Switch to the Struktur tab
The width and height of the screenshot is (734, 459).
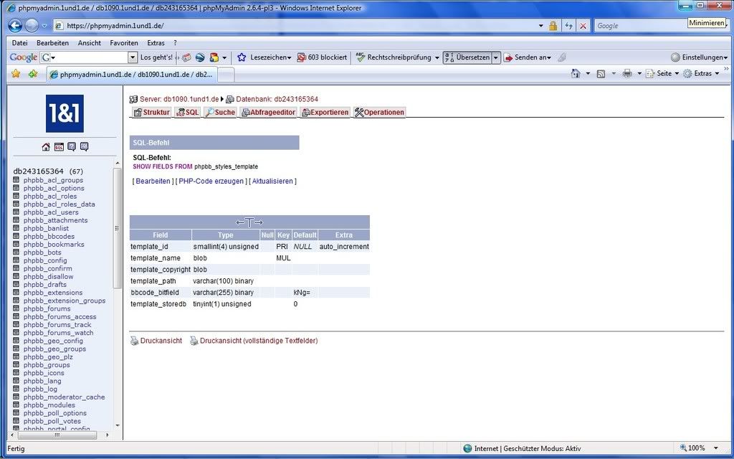point(151,113)
